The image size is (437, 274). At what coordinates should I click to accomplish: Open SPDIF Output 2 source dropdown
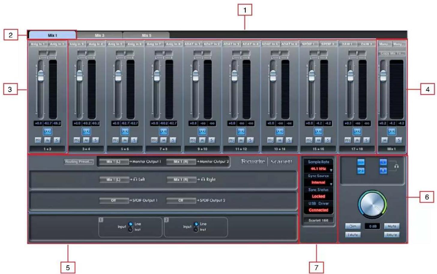tap(181, 200)
